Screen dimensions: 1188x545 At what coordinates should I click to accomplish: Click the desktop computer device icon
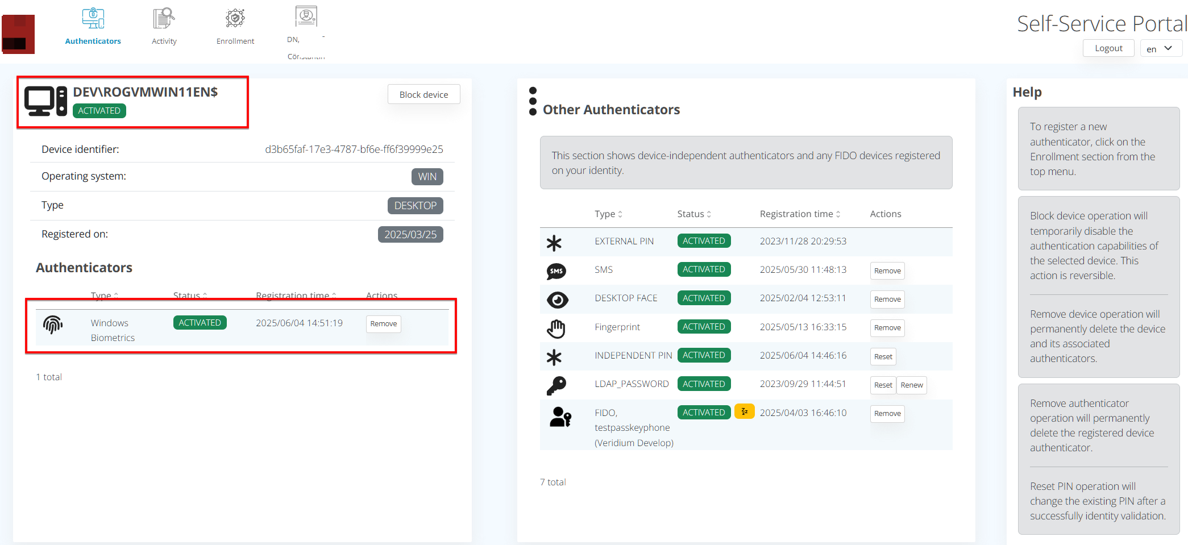coord(45,101)
